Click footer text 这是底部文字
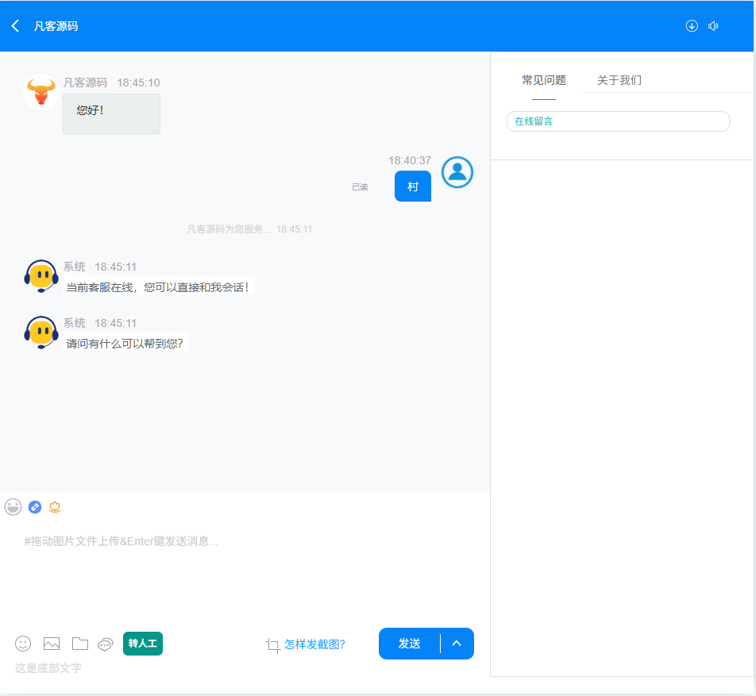 48,668
